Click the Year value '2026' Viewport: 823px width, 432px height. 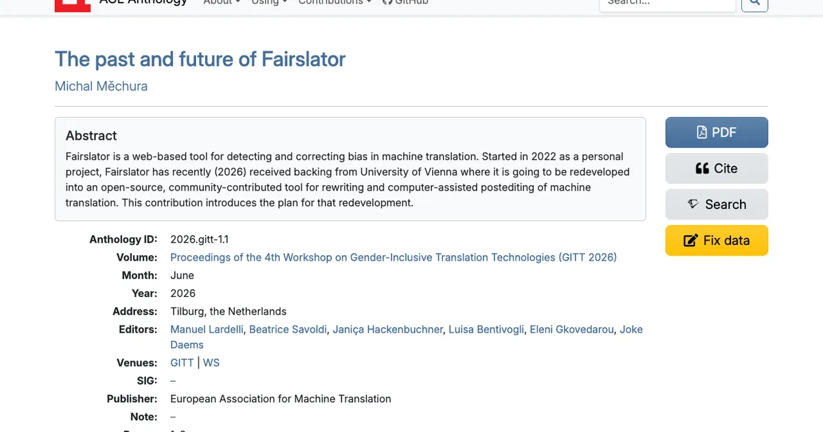pyautogui.click(x=183, y=293)
